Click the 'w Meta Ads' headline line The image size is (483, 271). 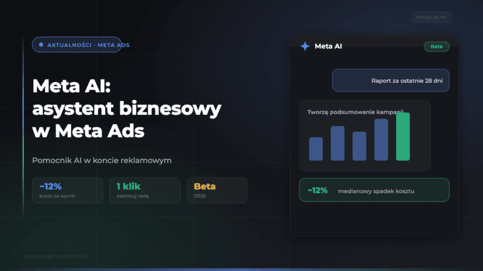click(x=89, y=131)
